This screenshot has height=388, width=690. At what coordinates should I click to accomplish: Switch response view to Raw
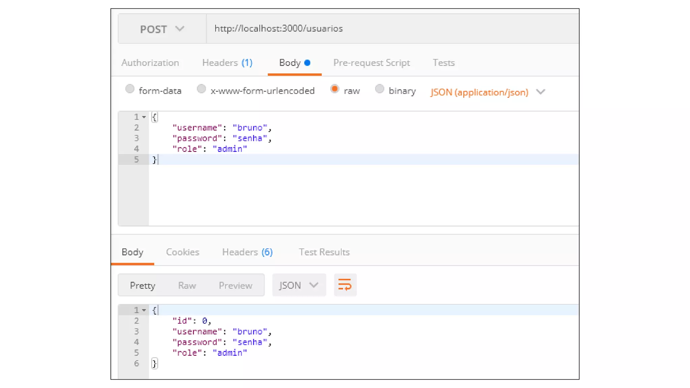point(187,285)
